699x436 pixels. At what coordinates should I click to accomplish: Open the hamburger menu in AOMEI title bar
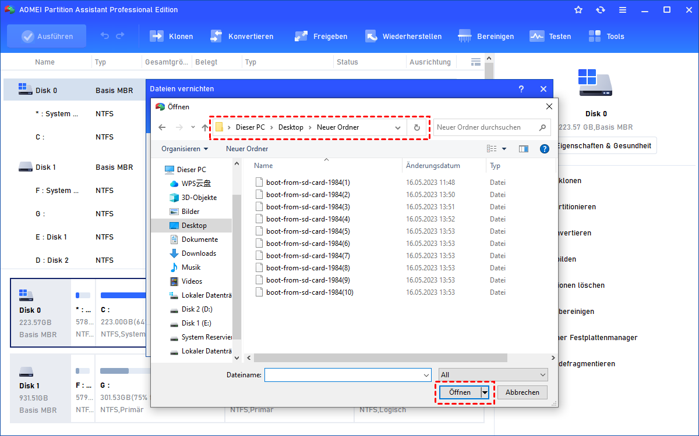(x=623, y=10)
